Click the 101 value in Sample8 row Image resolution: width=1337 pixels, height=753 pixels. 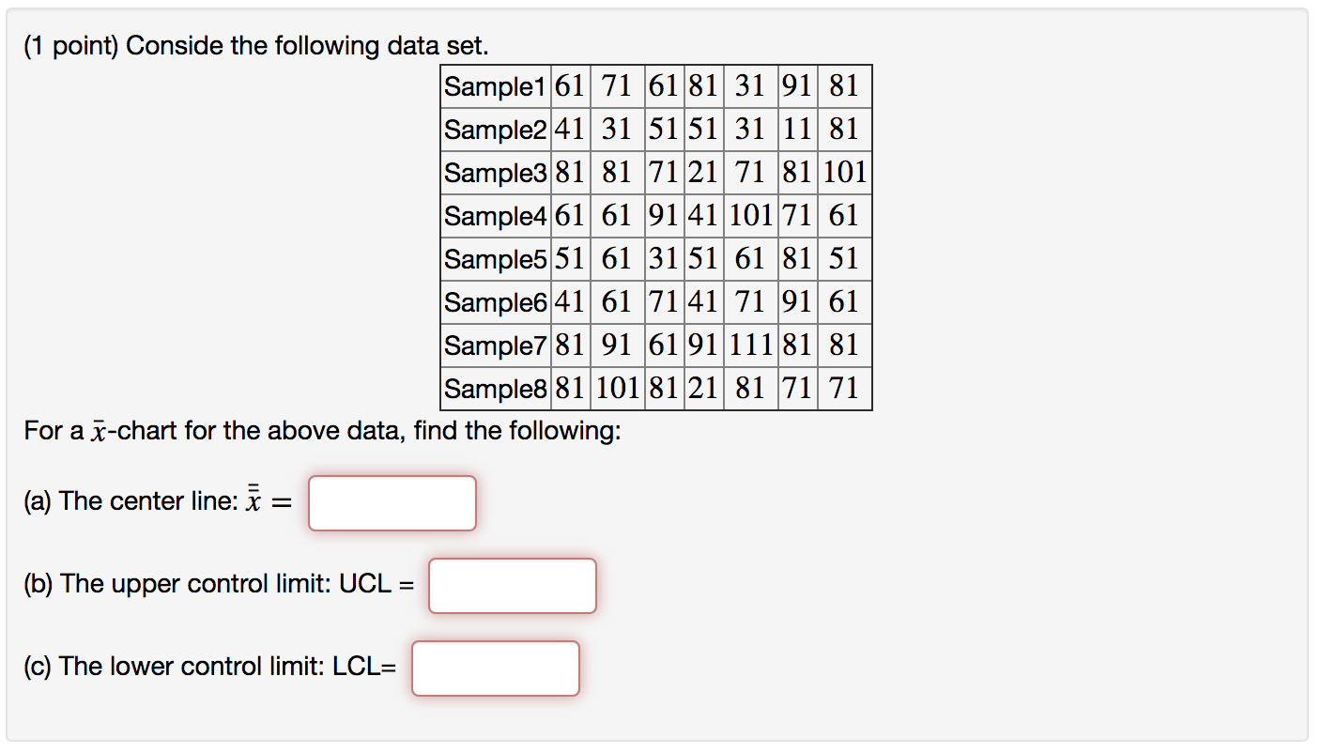pos(617,389)
